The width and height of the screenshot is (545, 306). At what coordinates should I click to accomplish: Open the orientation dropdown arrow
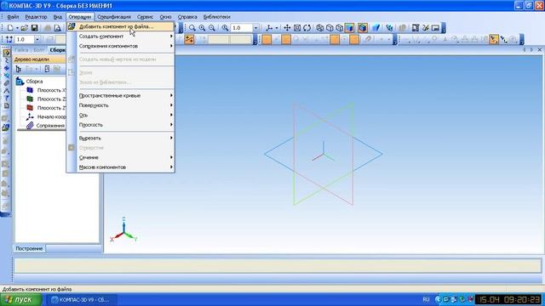(277, 28)
